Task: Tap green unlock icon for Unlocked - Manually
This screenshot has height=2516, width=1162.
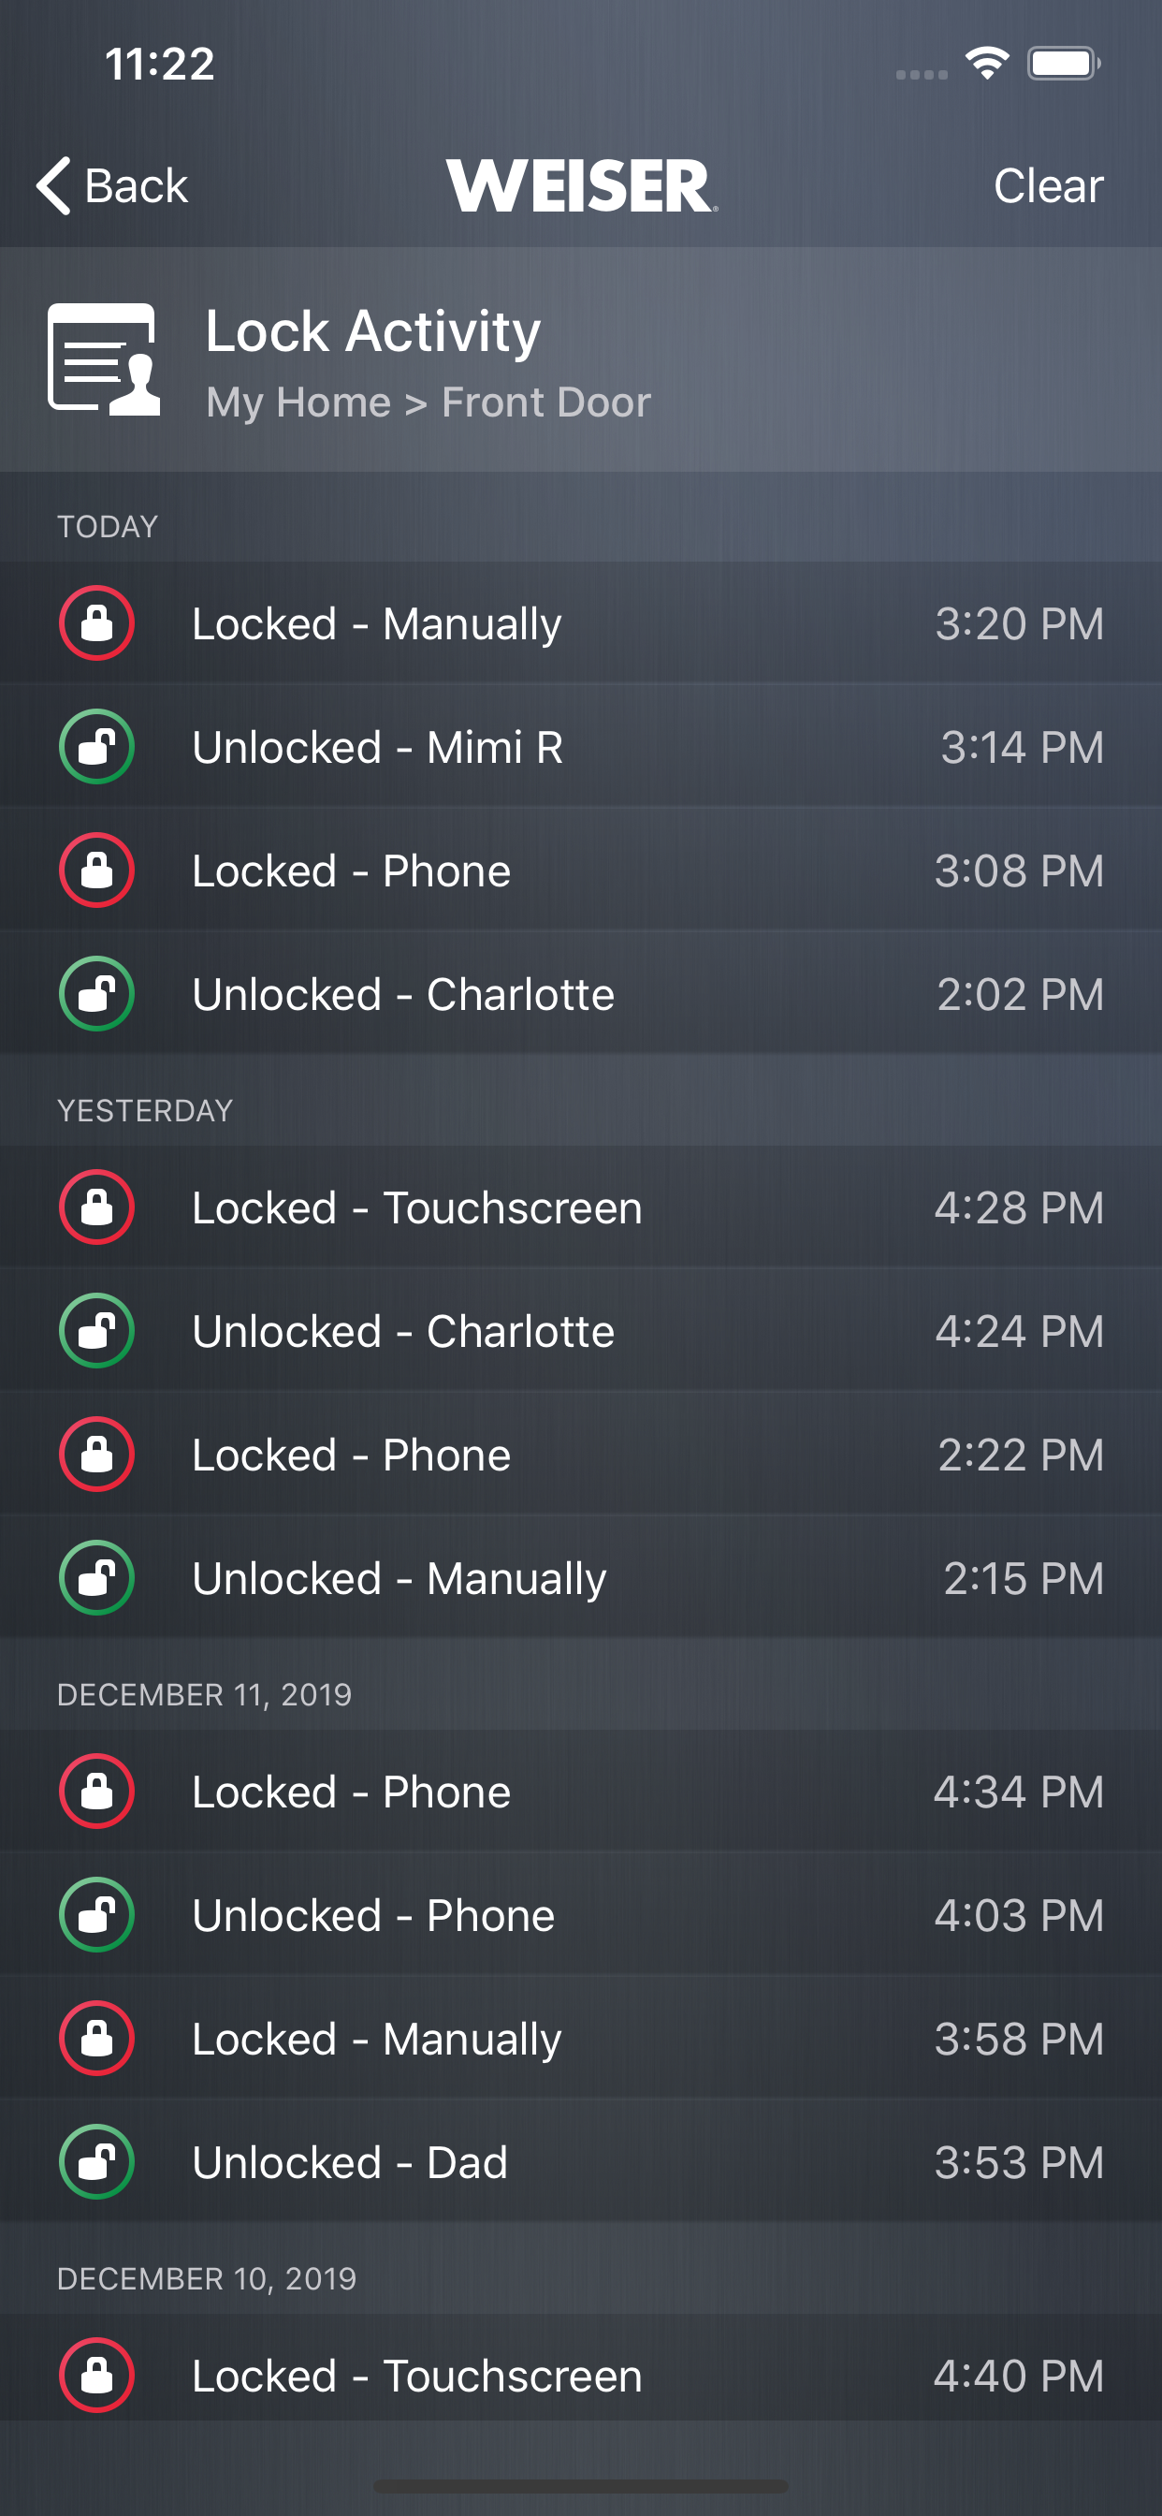Action: (x=96, y=1578)
